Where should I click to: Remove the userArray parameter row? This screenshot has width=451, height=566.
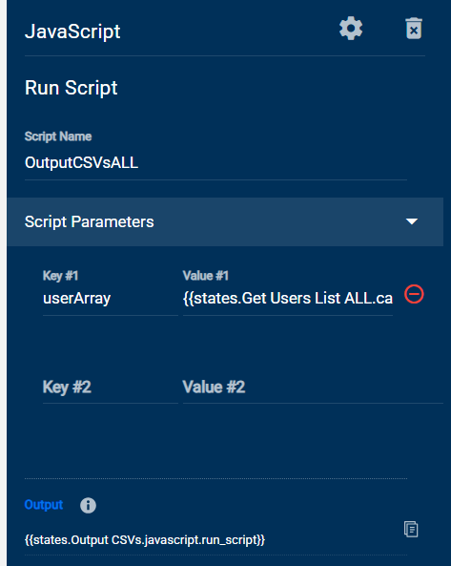[x=414, y=294]
